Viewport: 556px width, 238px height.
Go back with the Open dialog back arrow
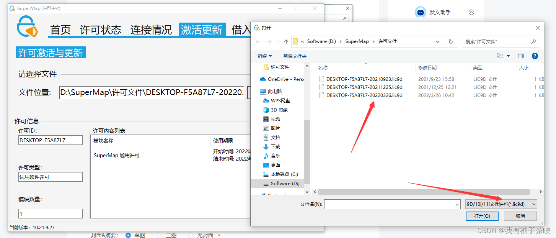pyautogui.click(x=258, y=41)
